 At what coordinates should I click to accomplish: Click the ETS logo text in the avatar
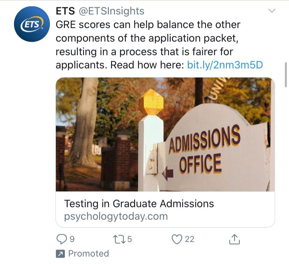(x=31, y=25)
